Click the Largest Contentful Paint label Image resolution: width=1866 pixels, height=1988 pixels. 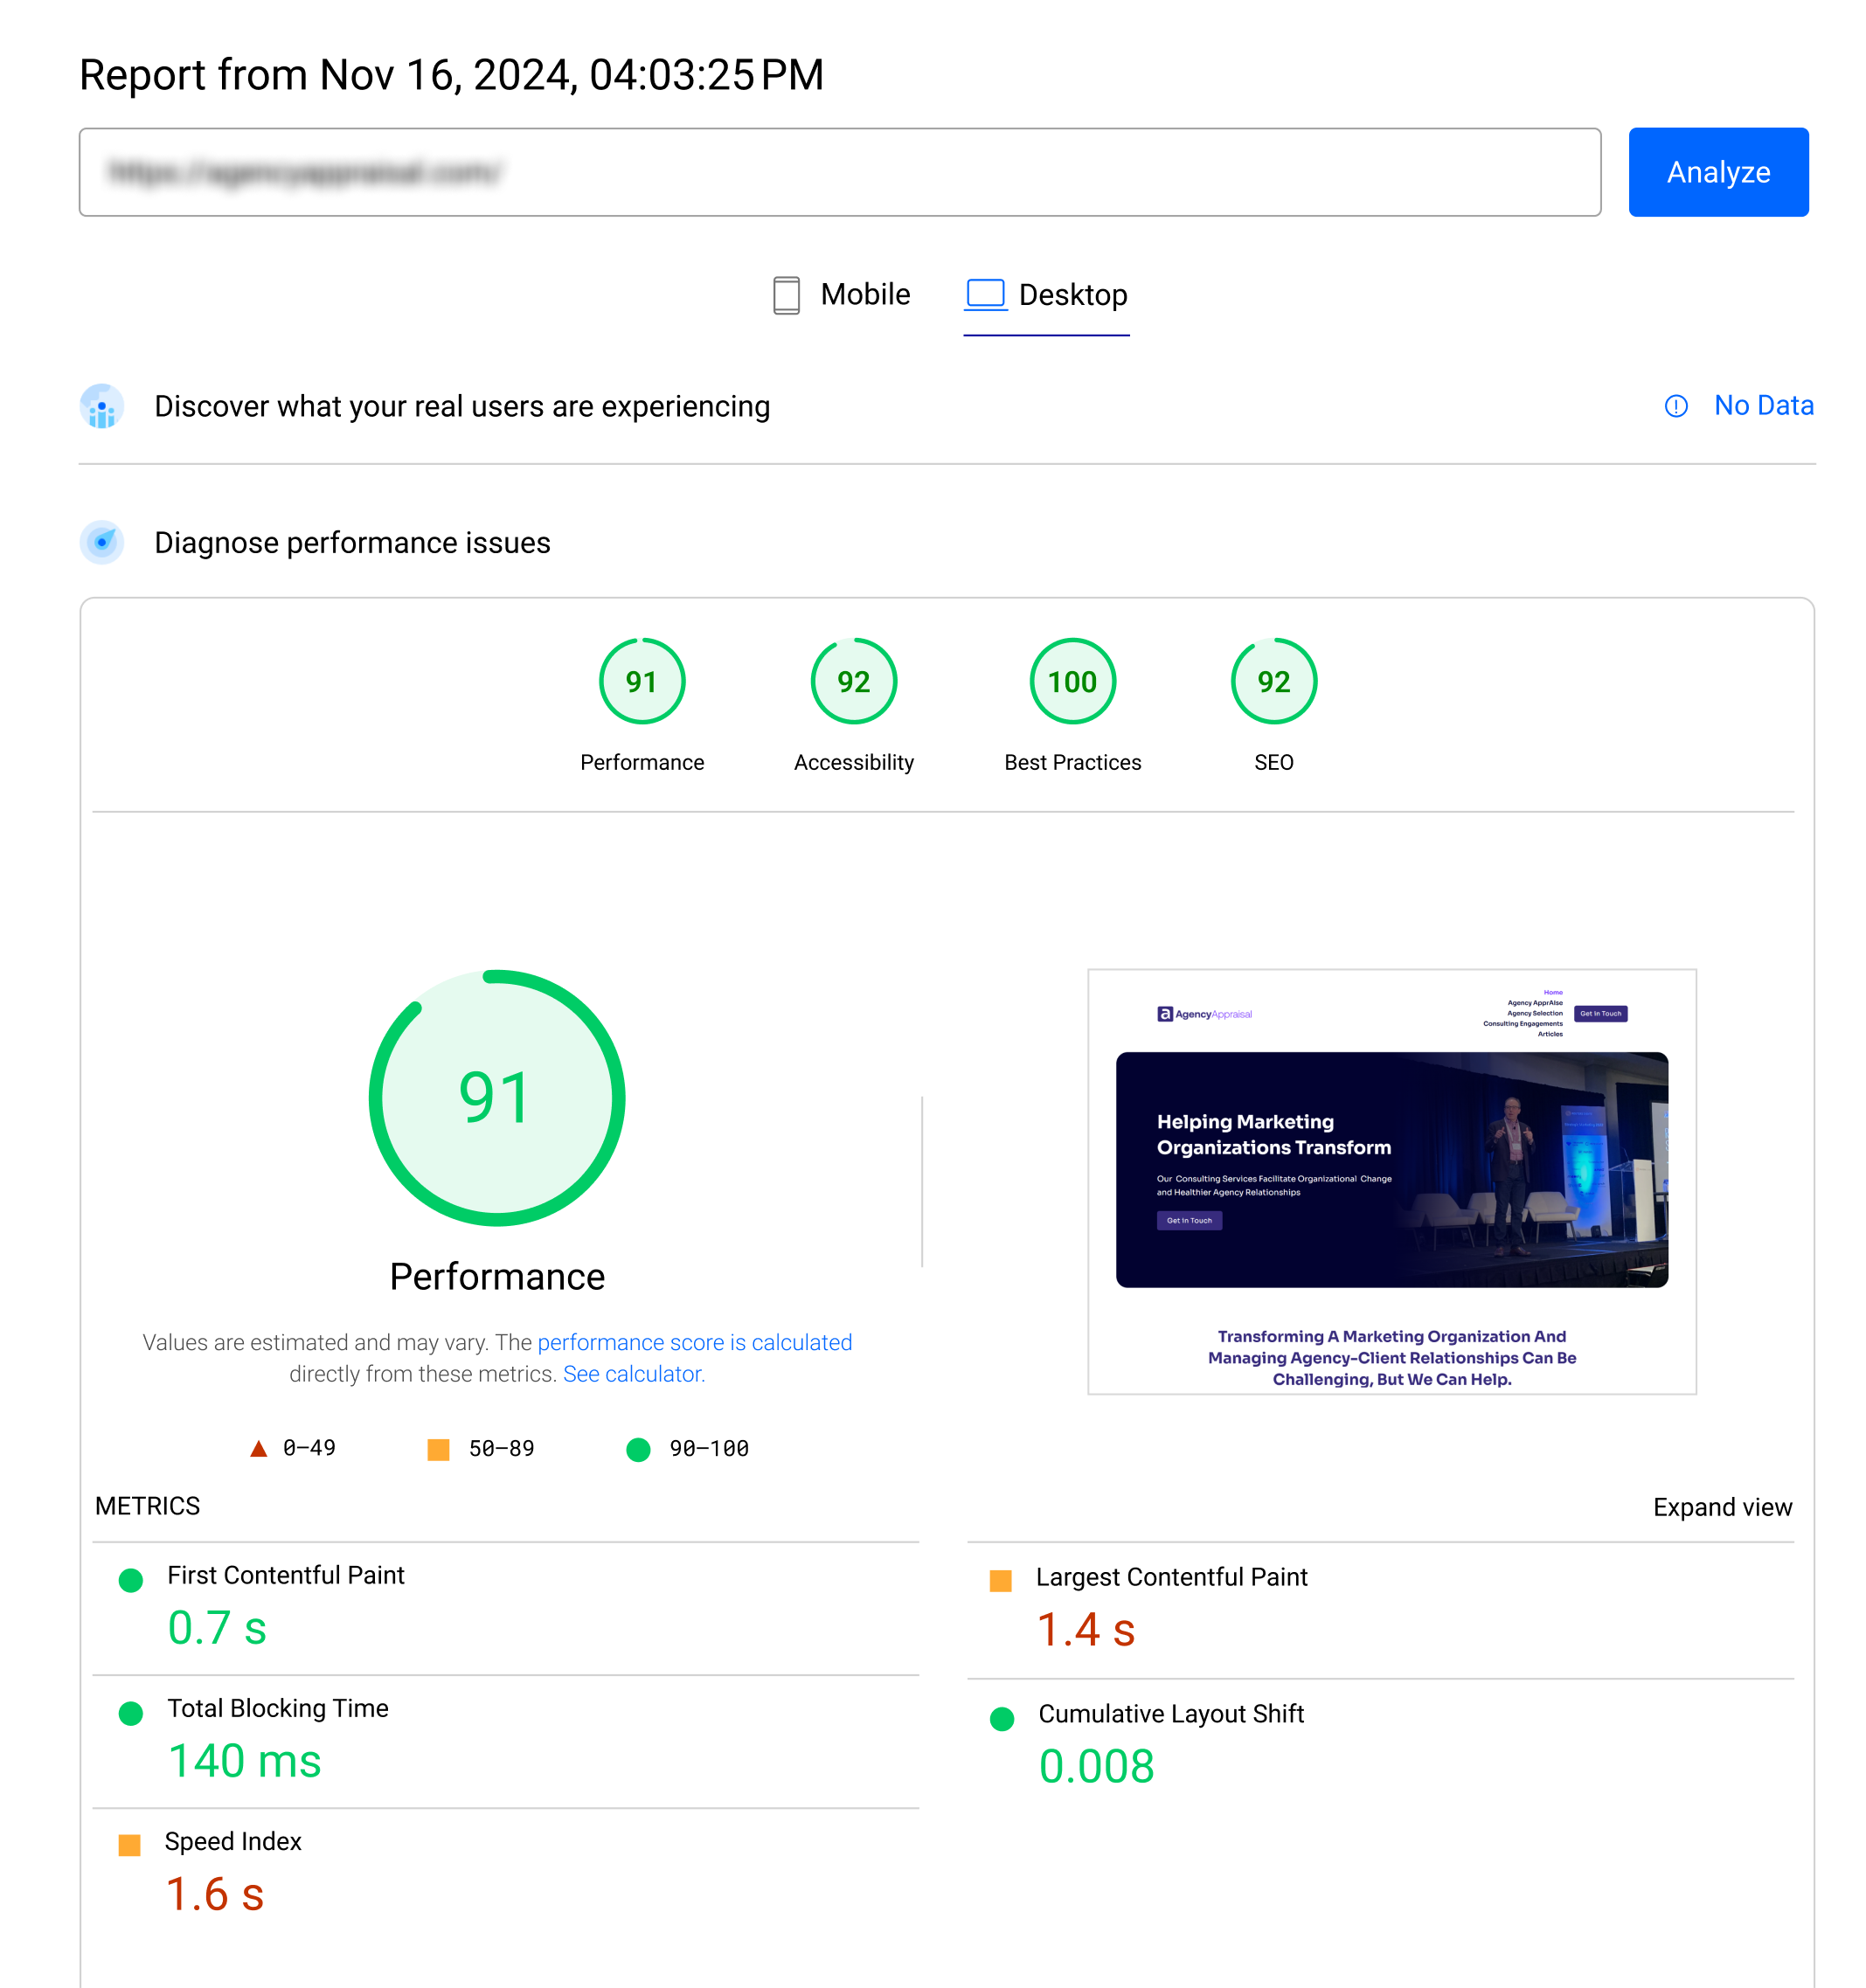point(1171,1577)
